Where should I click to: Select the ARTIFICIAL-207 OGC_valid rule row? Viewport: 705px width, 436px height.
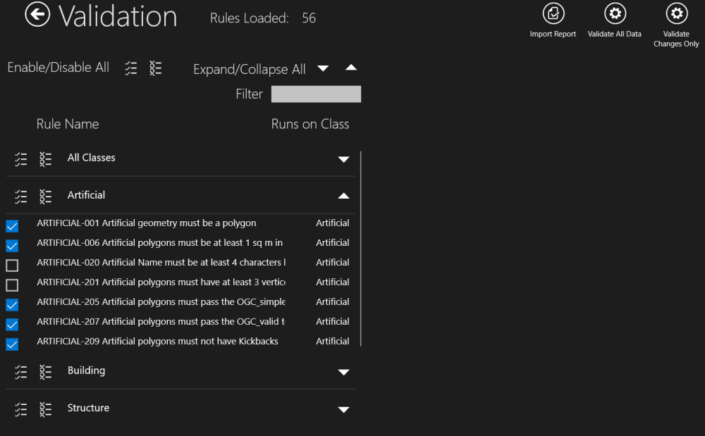coord(160,322)
